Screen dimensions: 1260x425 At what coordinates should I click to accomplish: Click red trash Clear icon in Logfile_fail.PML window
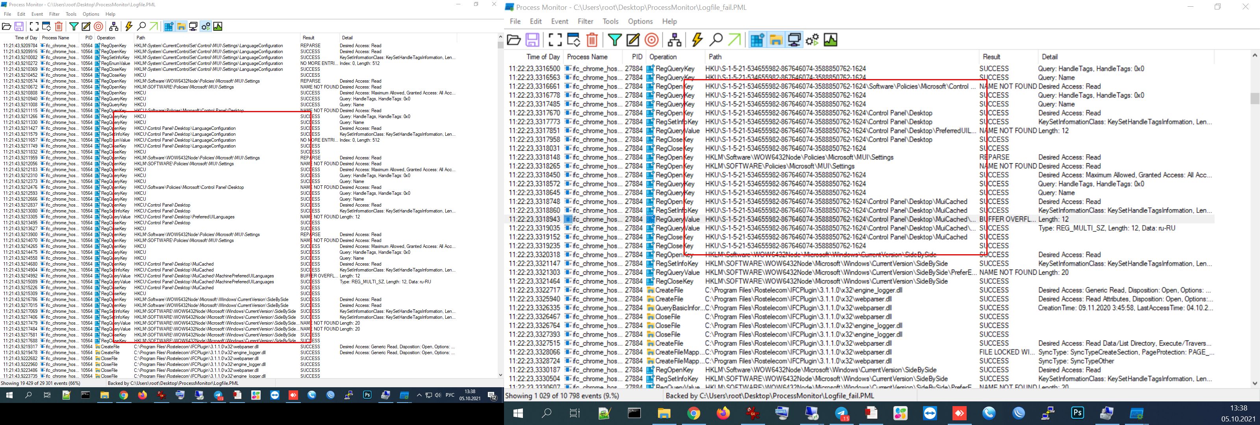tap(592, 40)
